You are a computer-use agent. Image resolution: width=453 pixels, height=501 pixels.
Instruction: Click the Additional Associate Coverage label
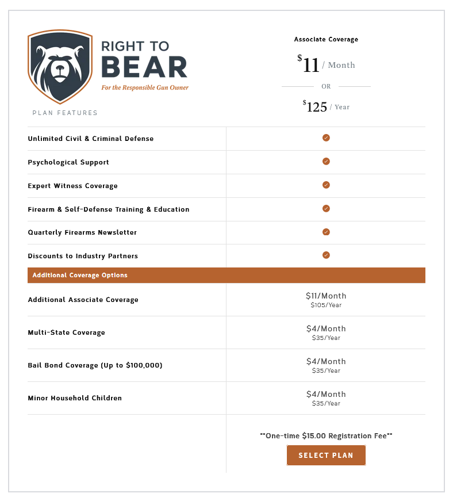click(x=83, y=300)
